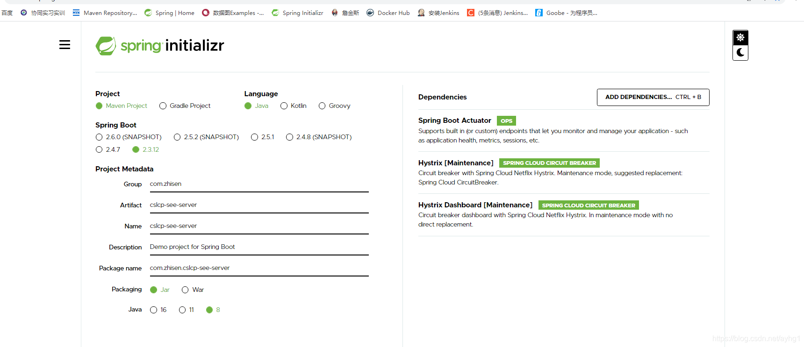This screenshot has width=804, height=347.
Task: Open Maven Repository bookmark
Action: [105, 13]
